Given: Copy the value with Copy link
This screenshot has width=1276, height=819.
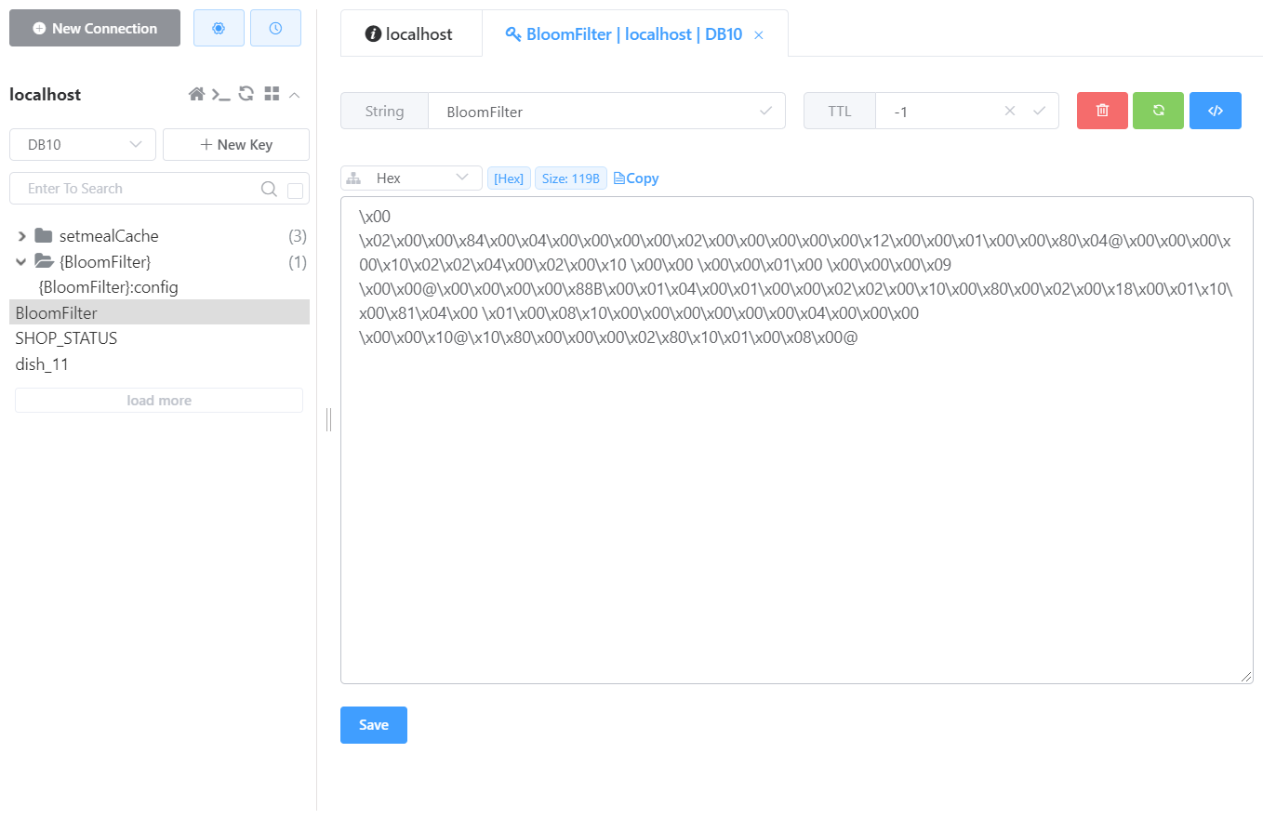Looking at the screenshot, I should tap(636, 178).
